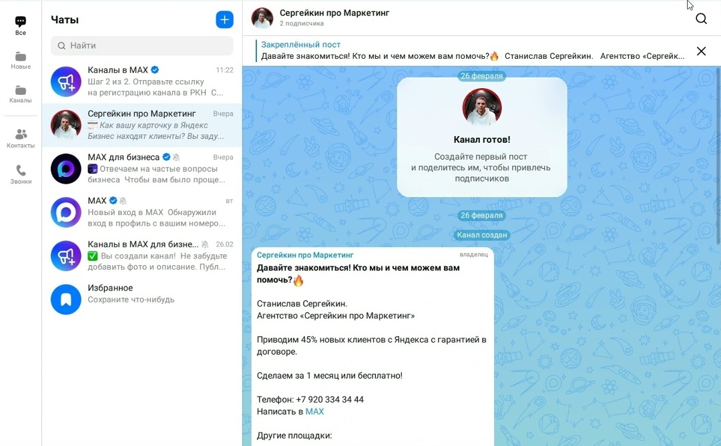Click the search magnifier in channel header
721x446 pixels.
pyautogui.click(x=701, y=19)
